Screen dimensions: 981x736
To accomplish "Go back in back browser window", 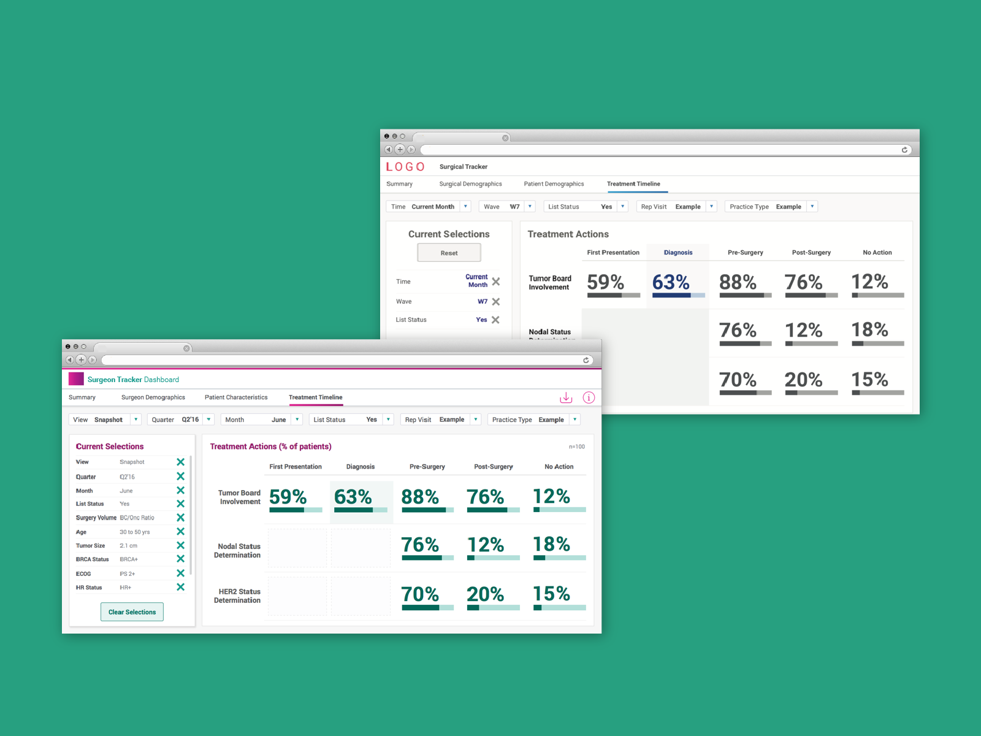I will point(389,150).
